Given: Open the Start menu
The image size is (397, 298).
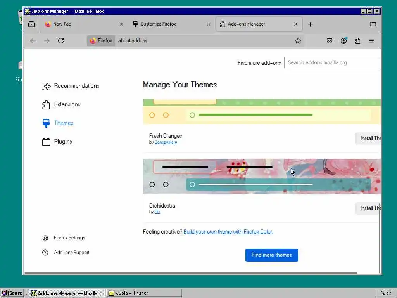Looking at the screenshot, I should point(12,293).
